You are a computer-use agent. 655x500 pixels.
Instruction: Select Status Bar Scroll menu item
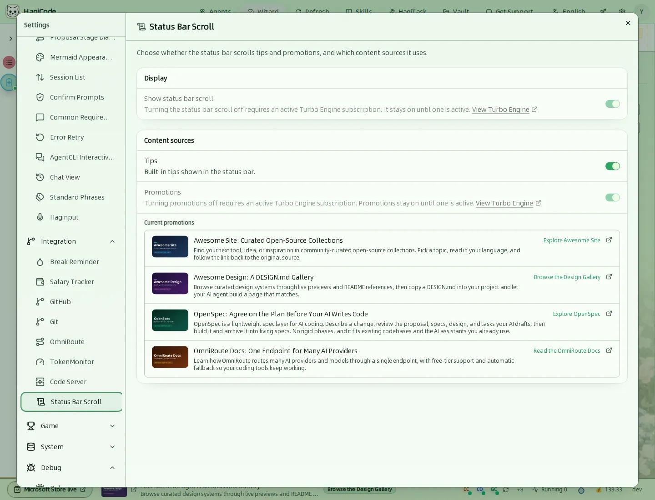click(x=71, y=402)
